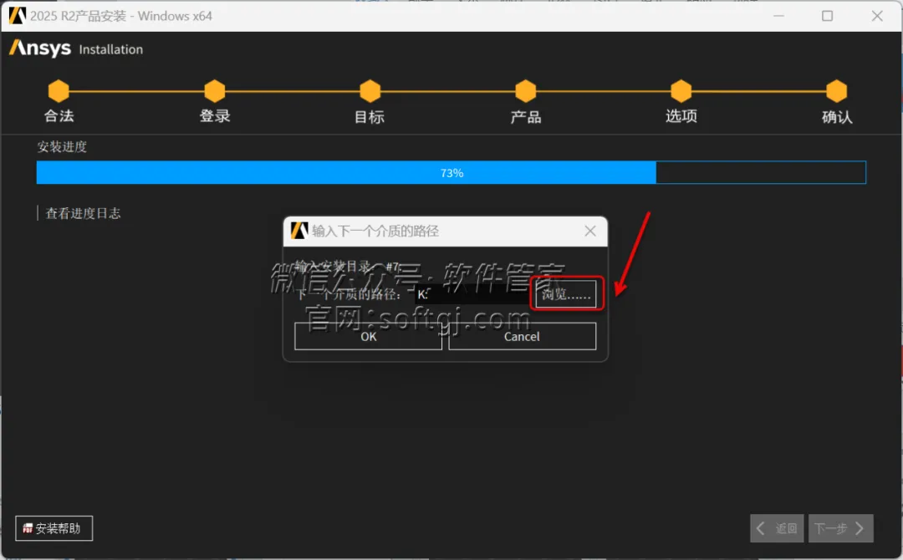Select the 目标 step hexagon
The width and height of the screenshot is (903, 560).
click(x=370, y=90)
